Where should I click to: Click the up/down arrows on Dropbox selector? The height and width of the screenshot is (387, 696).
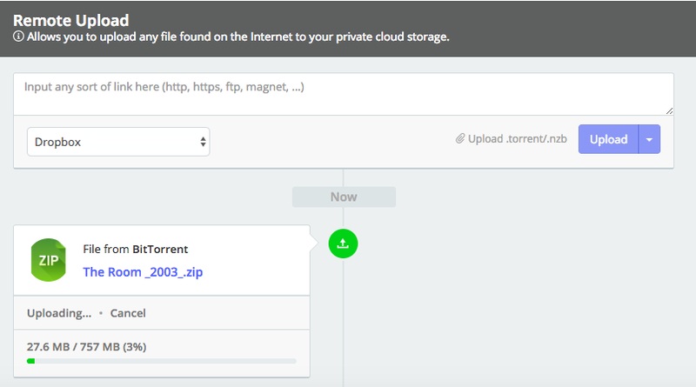pos(203,141)
